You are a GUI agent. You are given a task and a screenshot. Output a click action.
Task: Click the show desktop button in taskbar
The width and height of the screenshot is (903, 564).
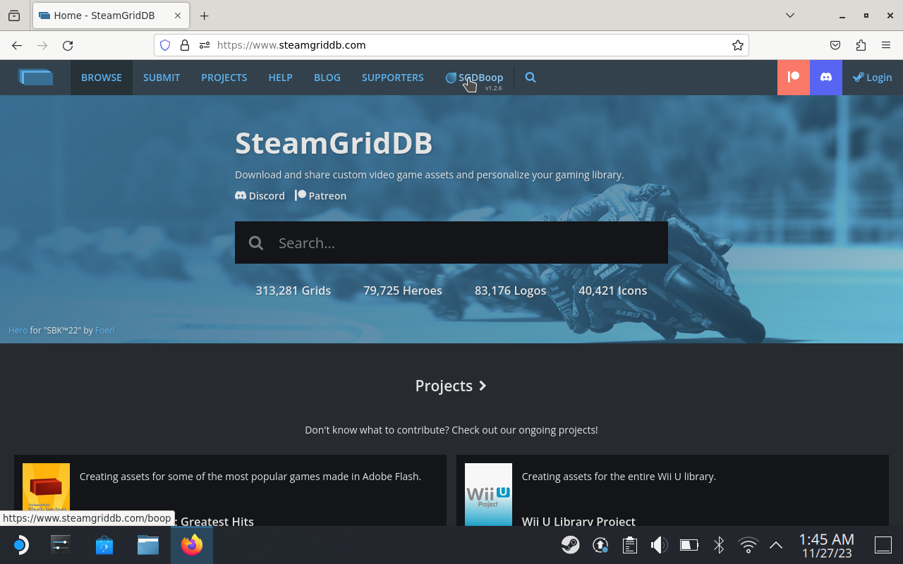point(883,545)
